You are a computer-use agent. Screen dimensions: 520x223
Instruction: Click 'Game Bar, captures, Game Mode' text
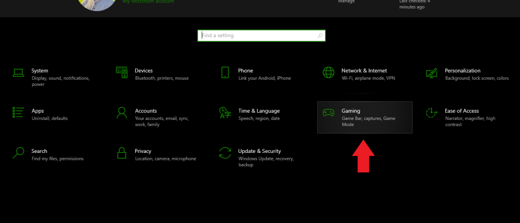tap(369, 121)
